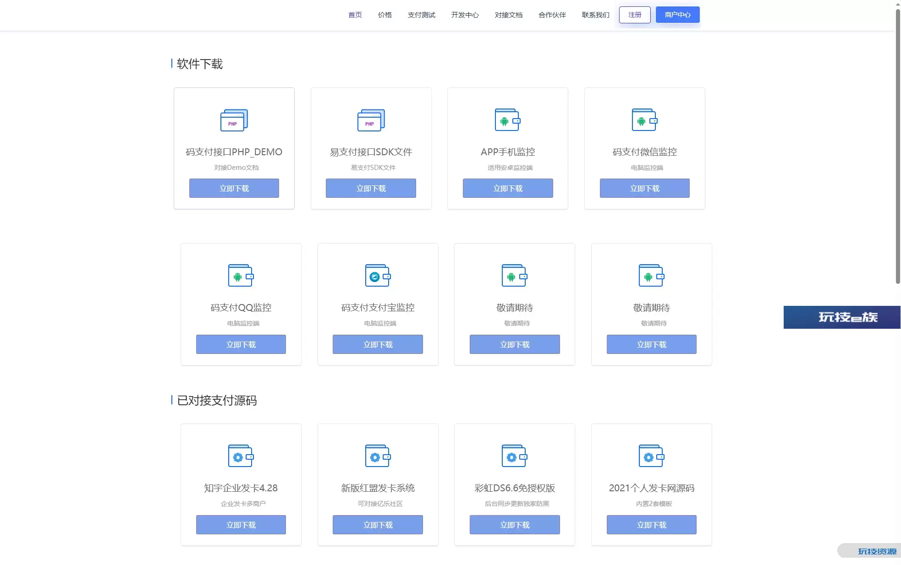The width and height of the screenshot is (901, 565).
Task: Click the PHP icon of 码支付接口PHP_DEMO card
Action: (x=234, y=120)
